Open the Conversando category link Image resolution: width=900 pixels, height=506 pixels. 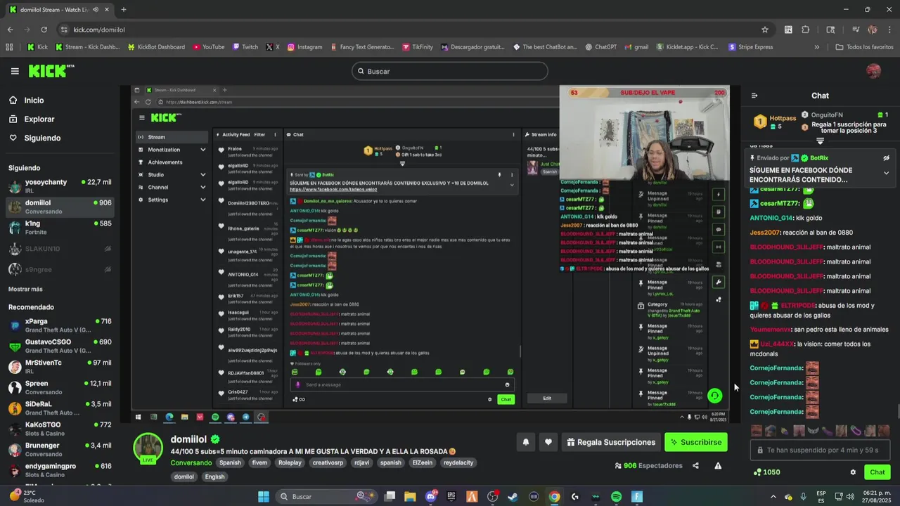191,462
